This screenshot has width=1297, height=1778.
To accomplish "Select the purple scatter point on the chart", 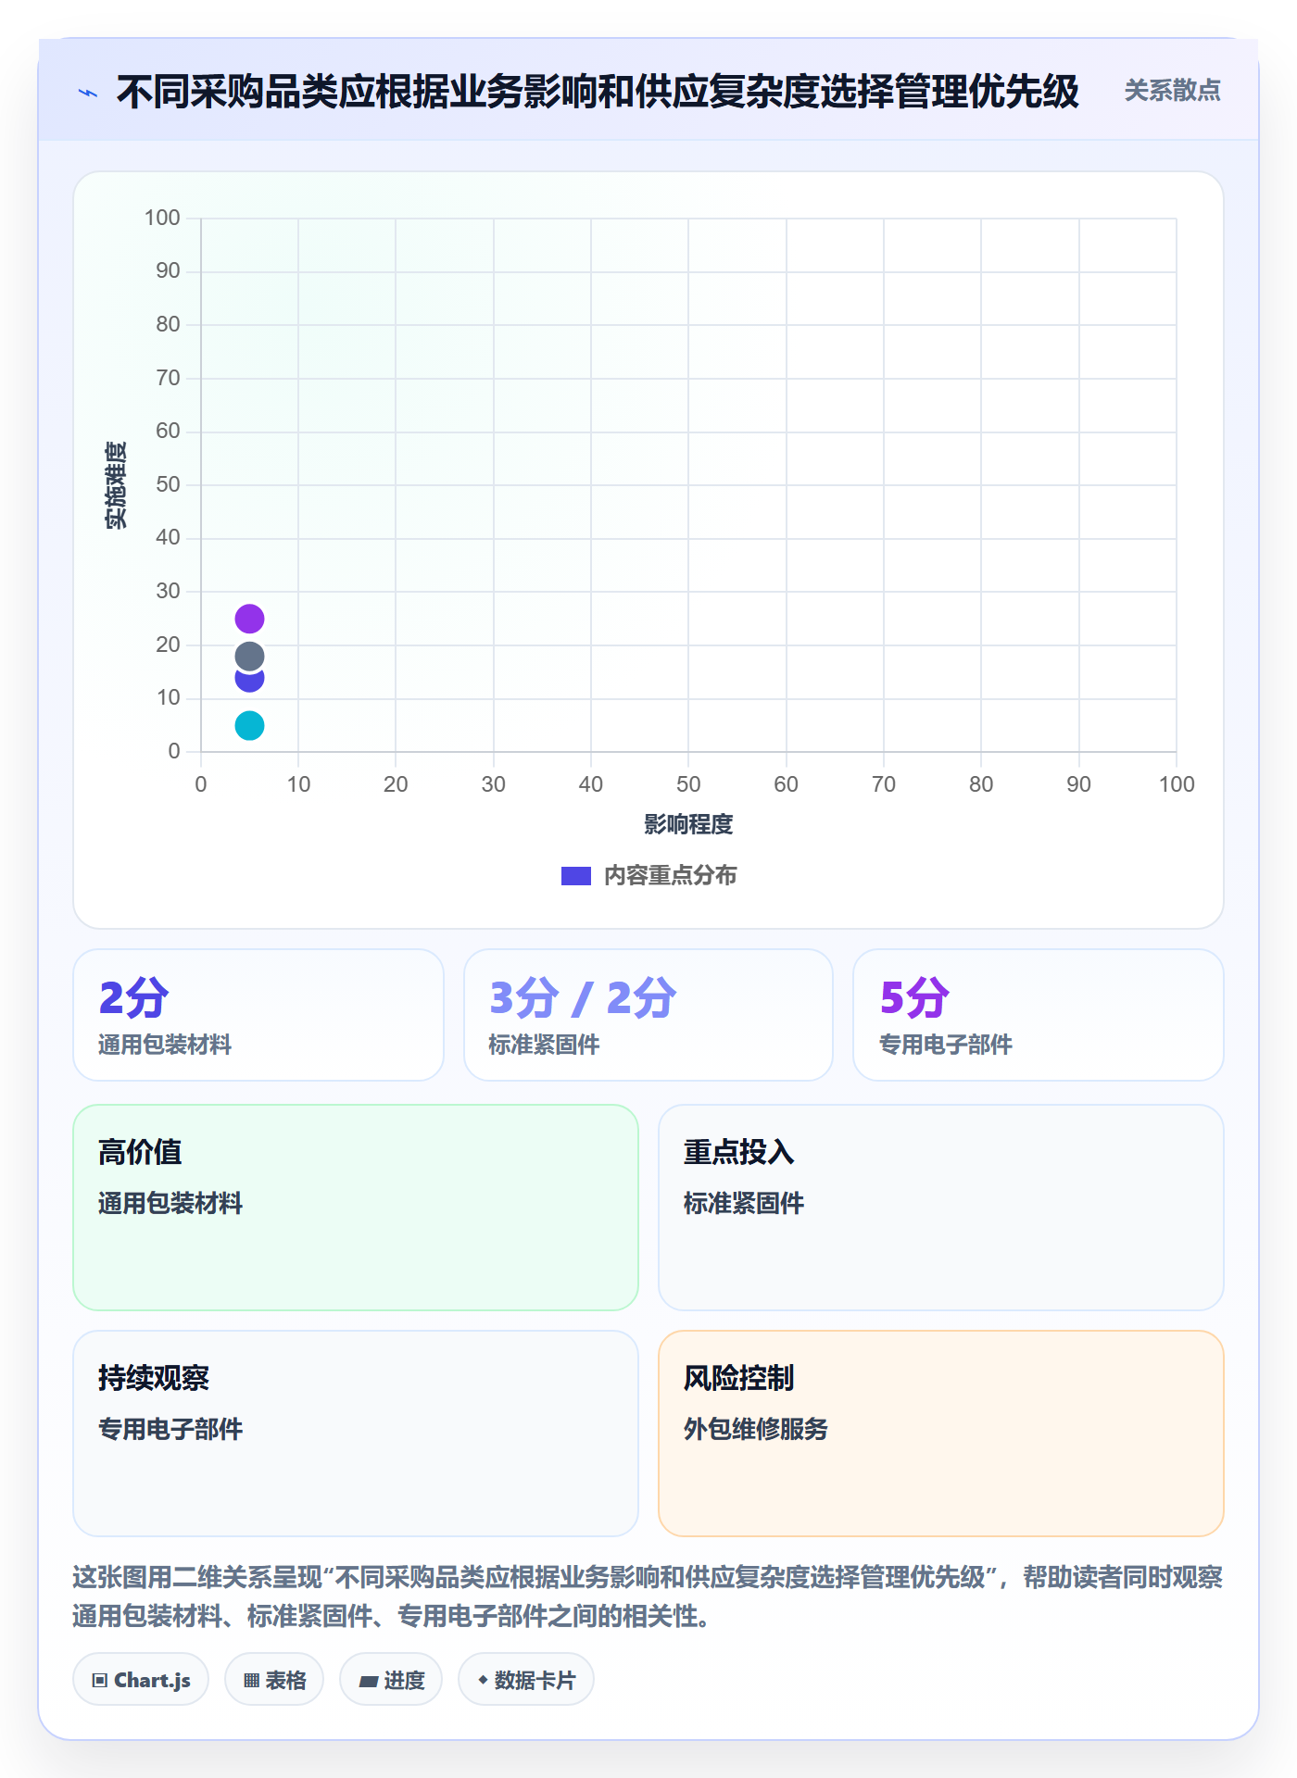I will 249,619.
